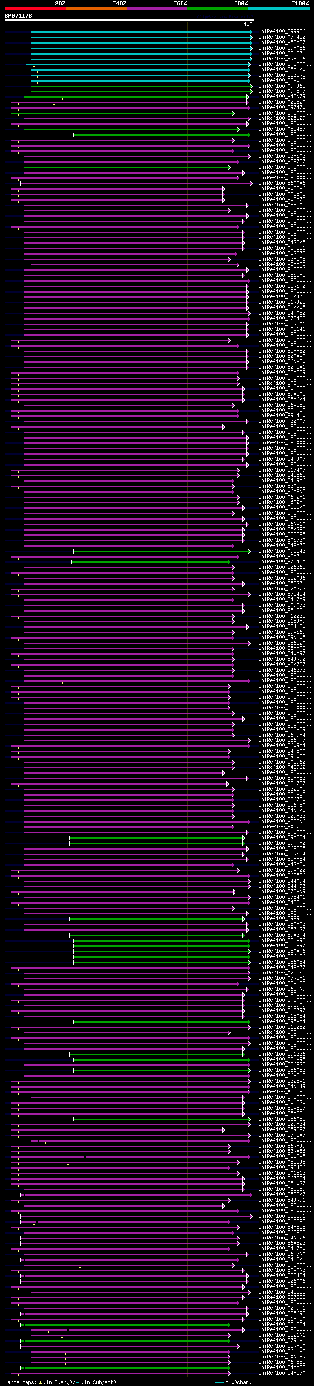Open hit UniRef100_Q8LFZ1 label
The image size is (314, 1386).
coord(282,53)
